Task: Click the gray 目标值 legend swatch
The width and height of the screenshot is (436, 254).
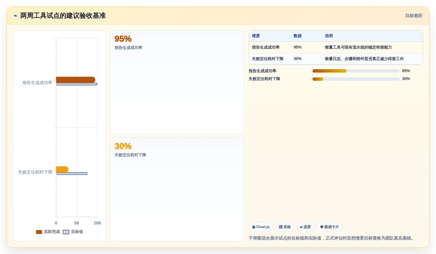Action: click(66, 232)
